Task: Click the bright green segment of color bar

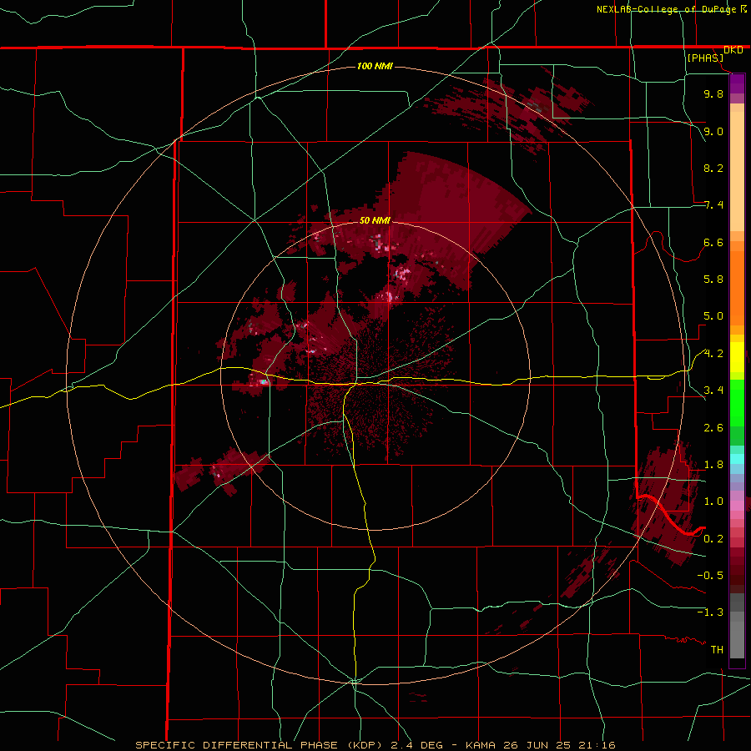Action: [737, 403]
